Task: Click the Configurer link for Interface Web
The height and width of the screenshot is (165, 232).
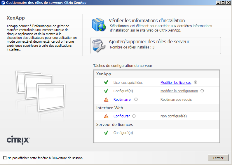Action: pyautogui.click(x=121, y=116)
